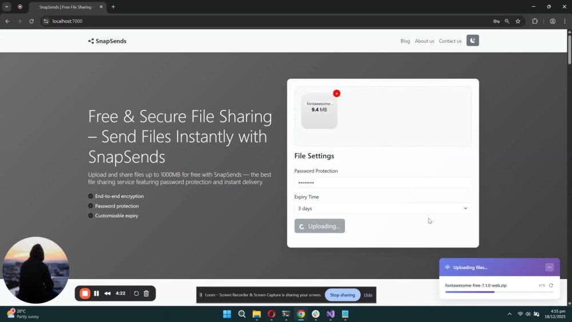Switch to Chrome in the taskbar

pos(301,314)
